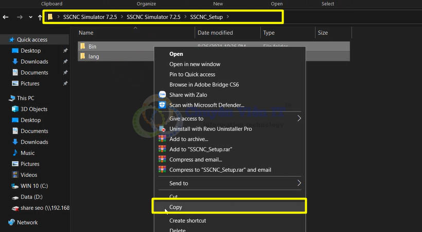
Task: Choose Copy from the context menu
Action: [176, 207]
